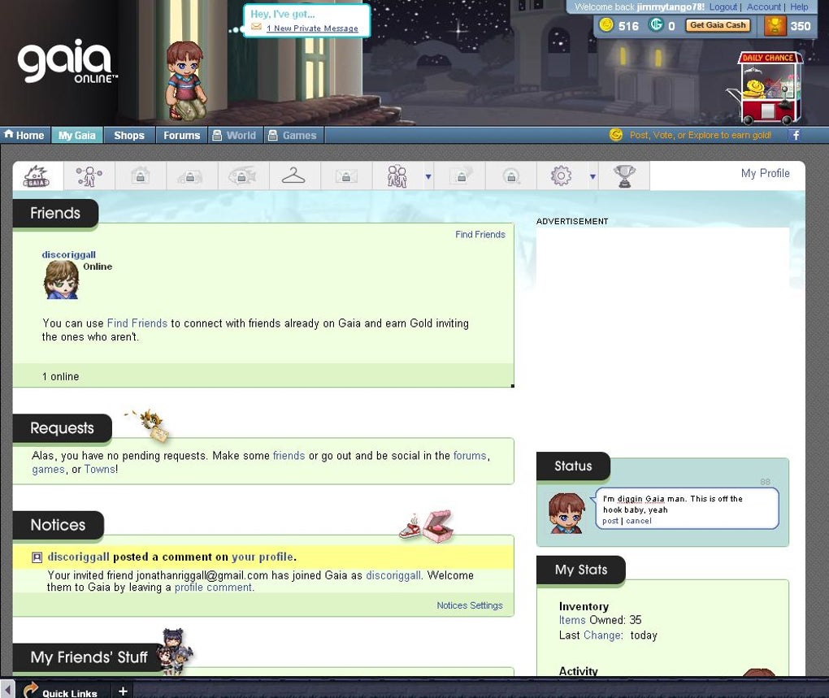
Task: Click cancel link under status text
Action: pos(639,521)
